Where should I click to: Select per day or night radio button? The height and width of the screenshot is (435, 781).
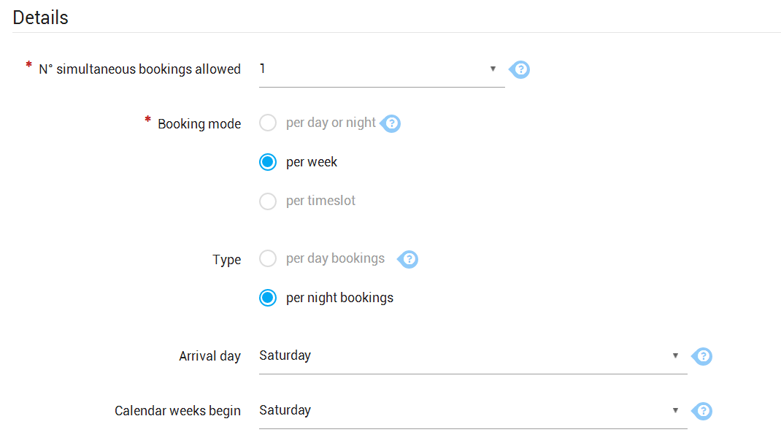(x=268, y=123)
